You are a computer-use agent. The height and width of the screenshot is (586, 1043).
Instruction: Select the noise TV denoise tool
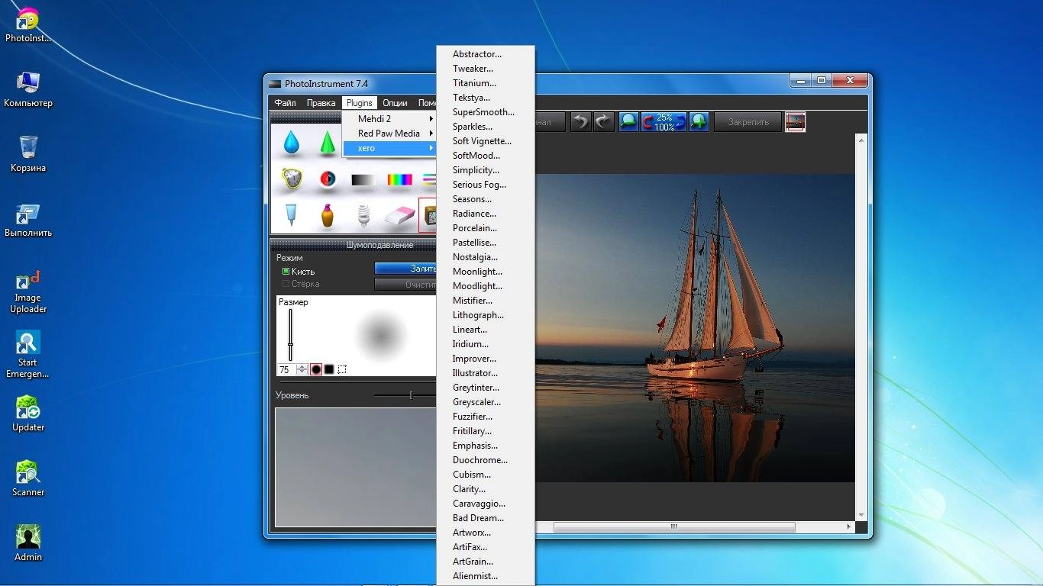[428, 216]
